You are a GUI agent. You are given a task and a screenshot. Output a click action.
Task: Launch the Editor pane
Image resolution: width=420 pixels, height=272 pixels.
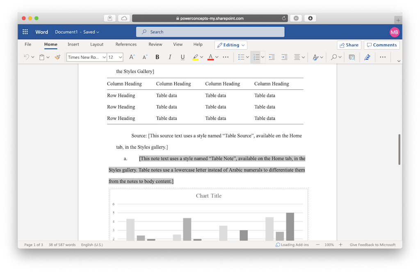(367, 57)
